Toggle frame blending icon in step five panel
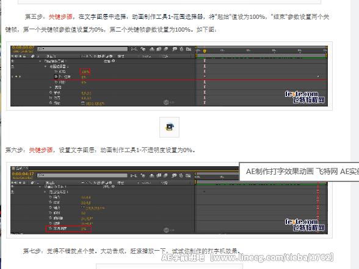The image size is (359, 269). tap(159, 49)
